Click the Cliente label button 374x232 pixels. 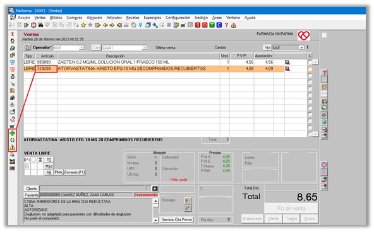point(32,188)
